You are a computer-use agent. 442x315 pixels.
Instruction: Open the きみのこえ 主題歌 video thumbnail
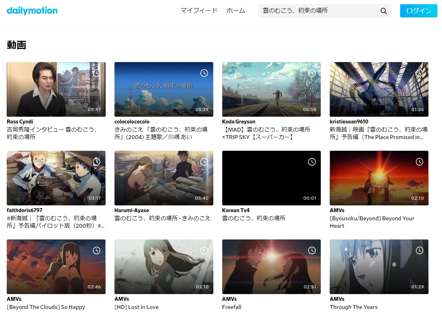164,89
